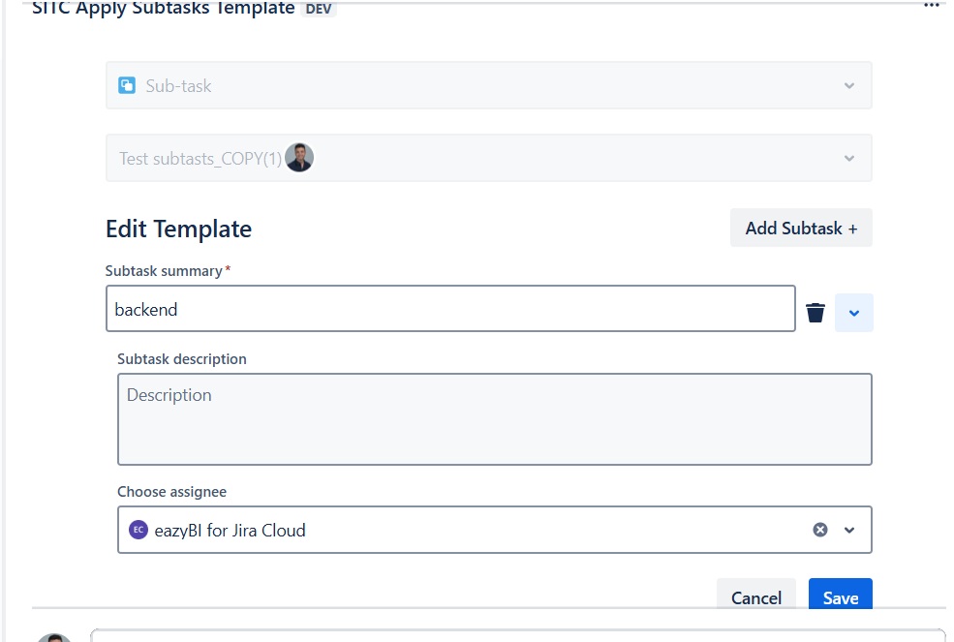Click Add Subtask +
954x642 pixels.
pos(801,228)
